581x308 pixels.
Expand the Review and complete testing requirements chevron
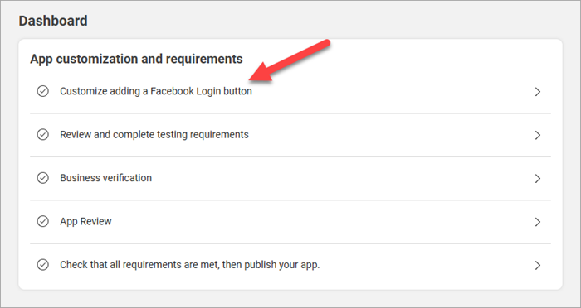[538, 135]
